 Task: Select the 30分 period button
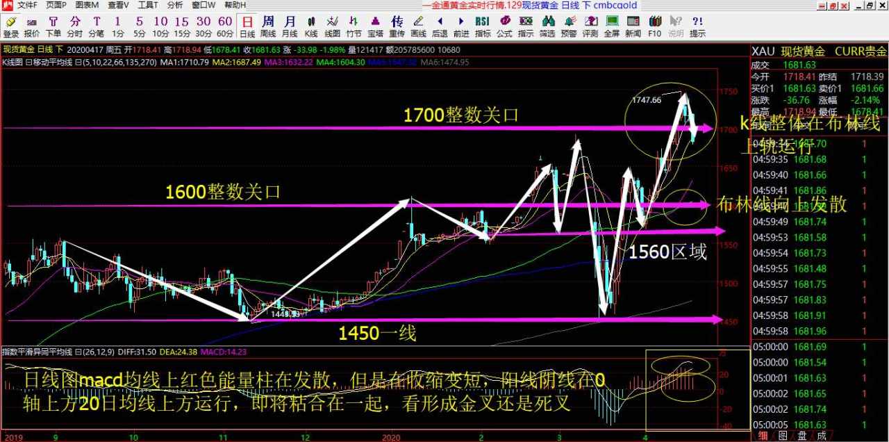tap(203, 26)
